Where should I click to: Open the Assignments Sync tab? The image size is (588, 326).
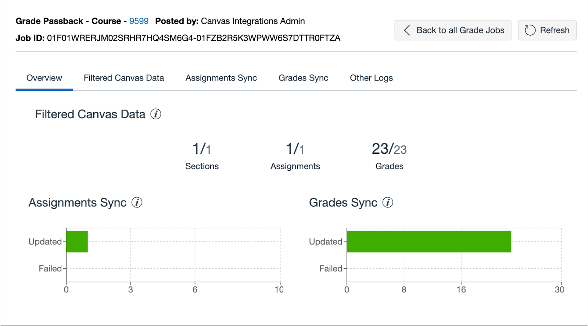tap(221, 78)
